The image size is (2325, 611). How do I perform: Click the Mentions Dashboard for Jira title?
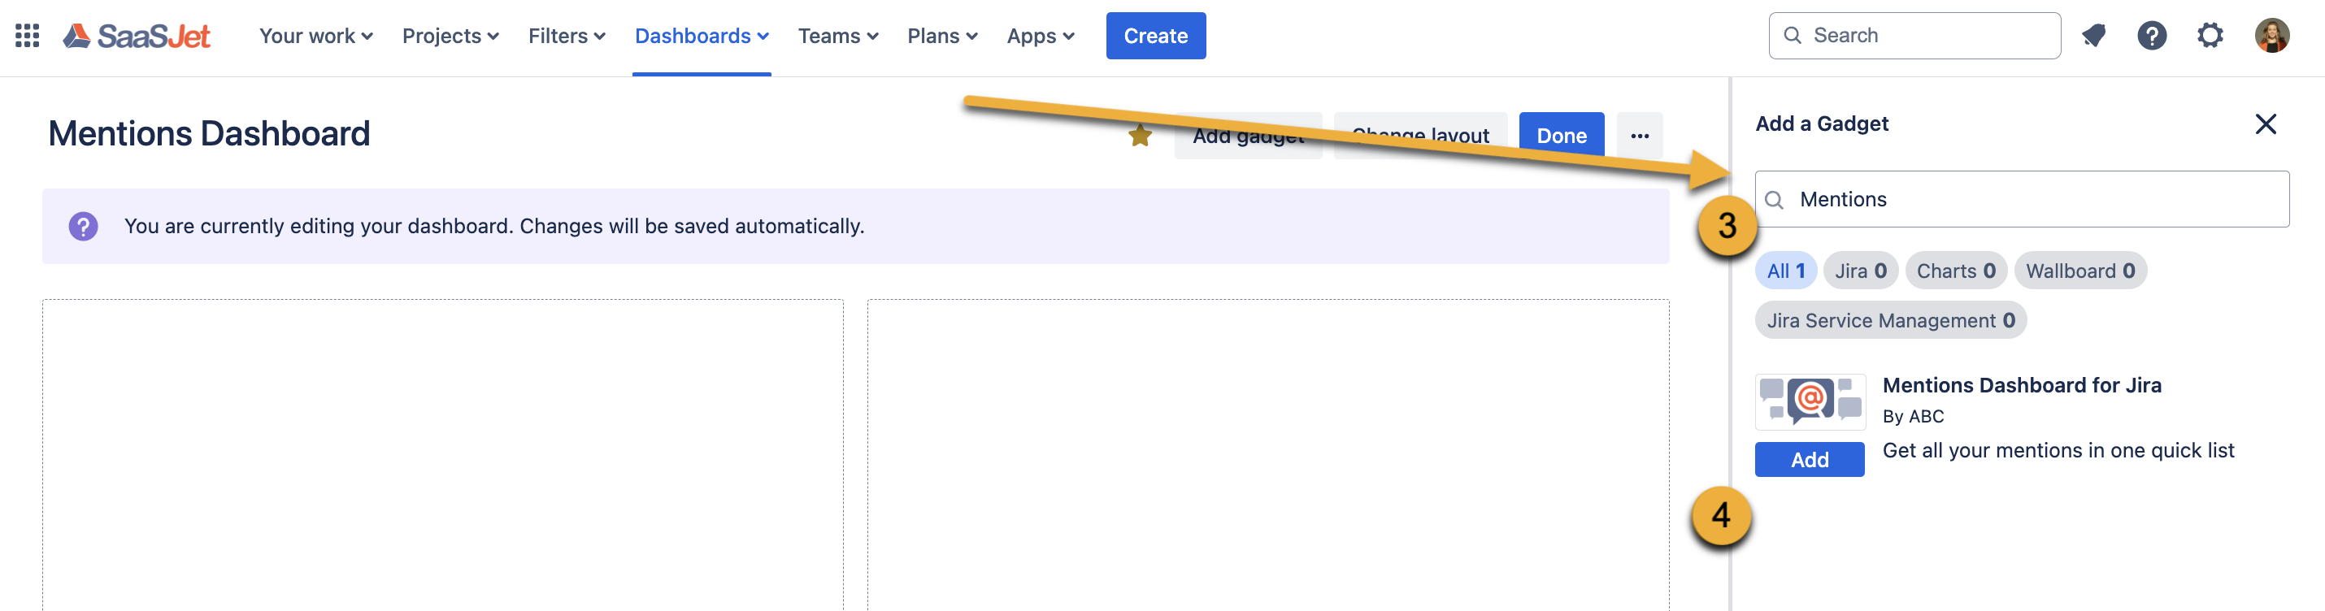click(2021, 385)
